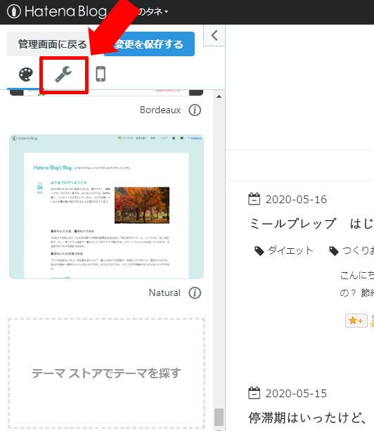The width and height of the screenshot is (374, 431).
Task: Click the theme list scroll up arrow
Action: point(219,96)
